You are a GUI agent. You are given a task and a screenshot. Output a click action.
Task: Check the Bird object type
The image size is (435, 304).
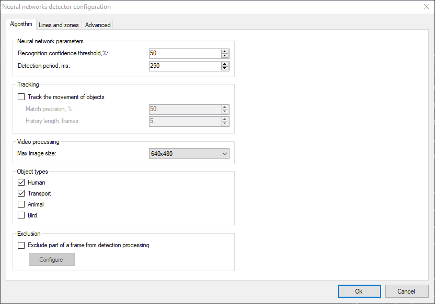click(x=21, y=215)
